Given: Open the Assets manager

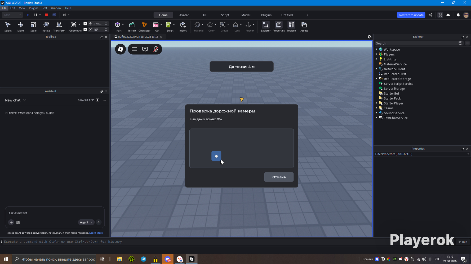Looking at the screenshot, I should pyautogui.click(x=304, y=27).
